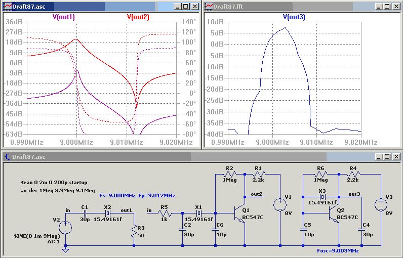
Task: Select crystal X2 symbol
Action: point(108,213)
